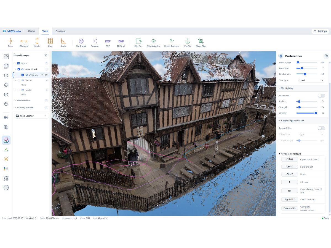The width and height of the screenshot is (331, 248).
Task: Turn on the Enable X-Ray switch
Action: coord(321,128)
